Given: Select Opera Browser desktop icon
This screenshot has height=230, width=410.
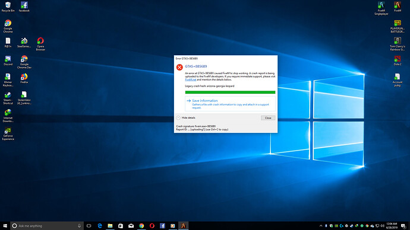Looking at the screenshot, I should 40,44.
